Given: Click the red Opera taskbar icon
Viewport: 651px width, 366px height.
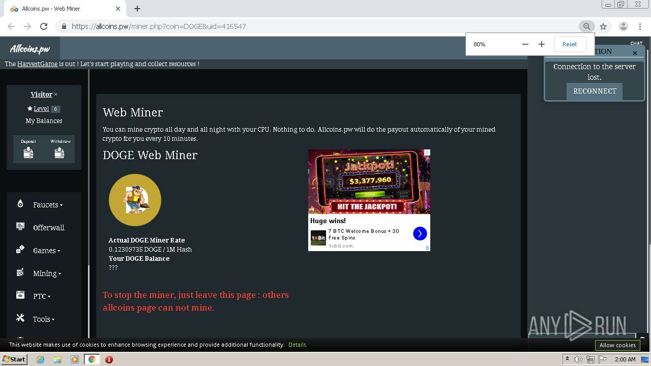Looking at the screenshot, I should point(109,359).
